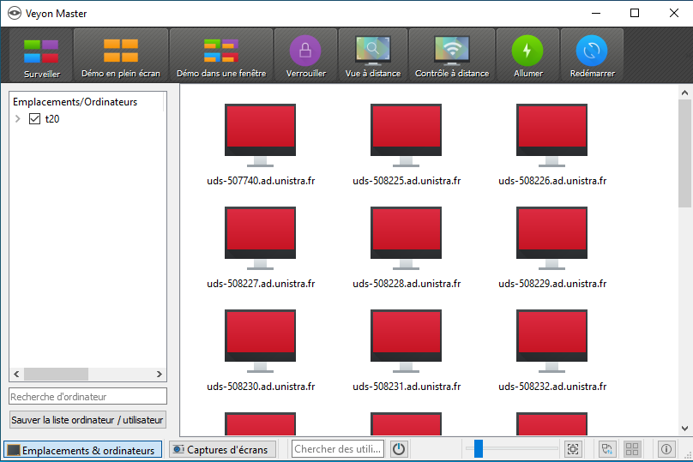This screenshot has height=462, width=693.
Task: Toggle the t20 location checkbox
Action: [x=35, y=119]
